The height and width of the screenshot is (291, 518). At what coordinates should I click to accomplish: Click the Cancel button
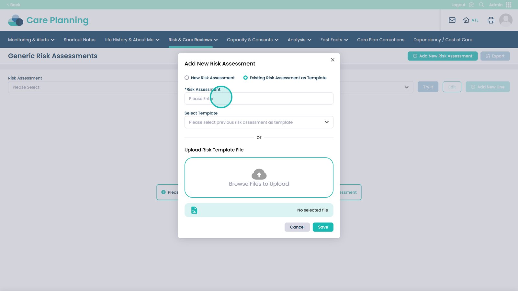point(297,227)
